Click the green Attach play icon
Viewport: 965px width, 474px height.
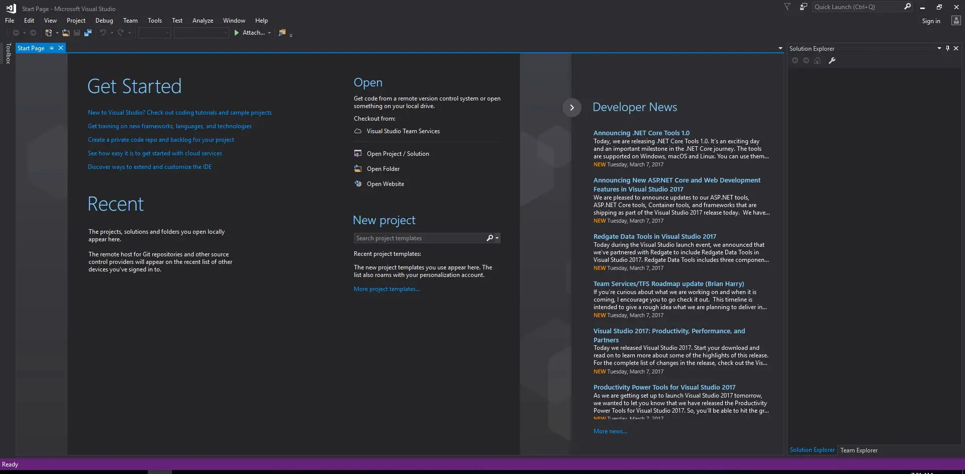(237, 33)
